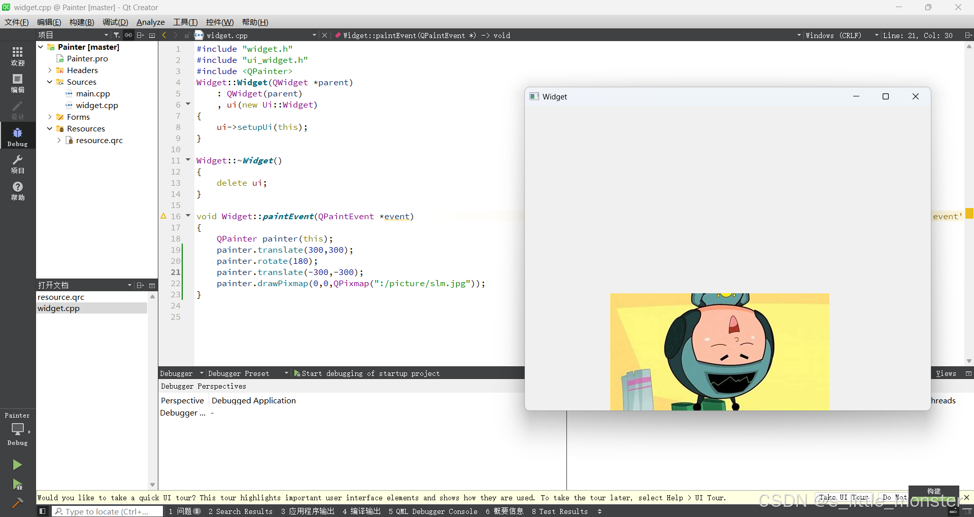This screenshot has height=517, width=974.
Task: Open the Debugger Preset dropdown
Action: (x=286, y=373)
